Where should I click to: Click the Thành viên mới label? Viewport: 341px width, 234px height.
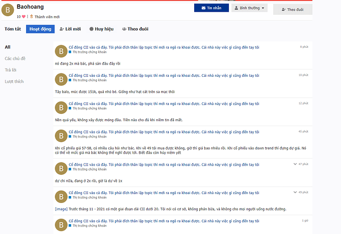pos(47,17)
